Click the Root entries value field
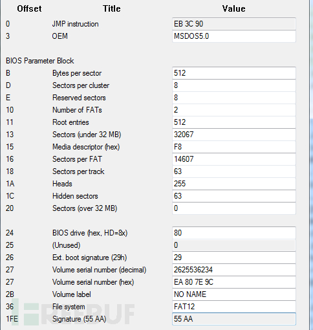 (234, 122)
